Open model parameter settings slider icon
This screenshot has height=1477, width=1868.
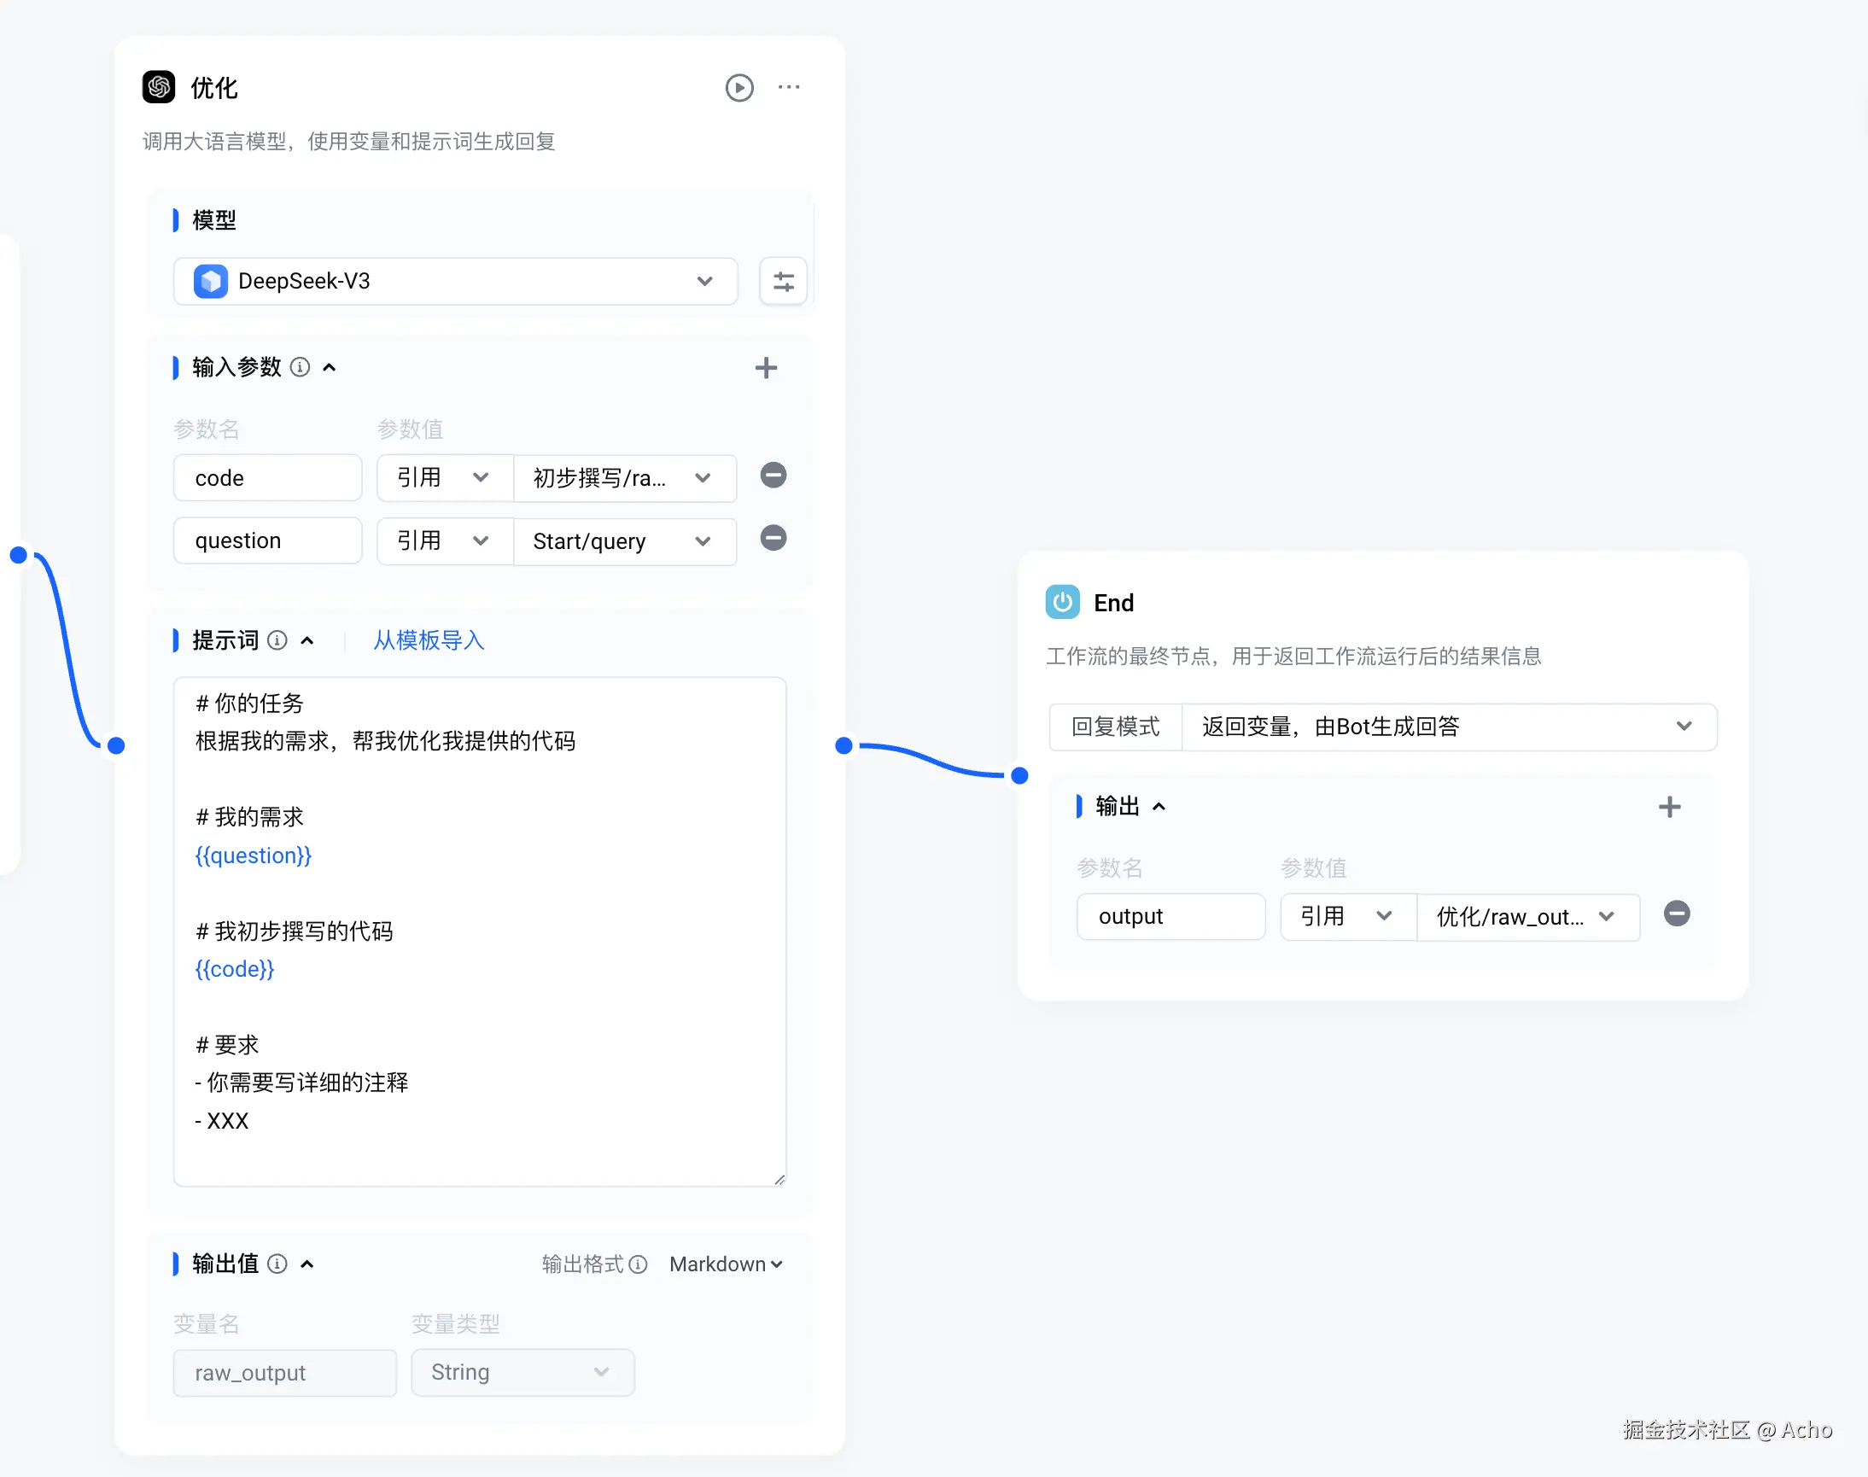click(x=783, y=281)
